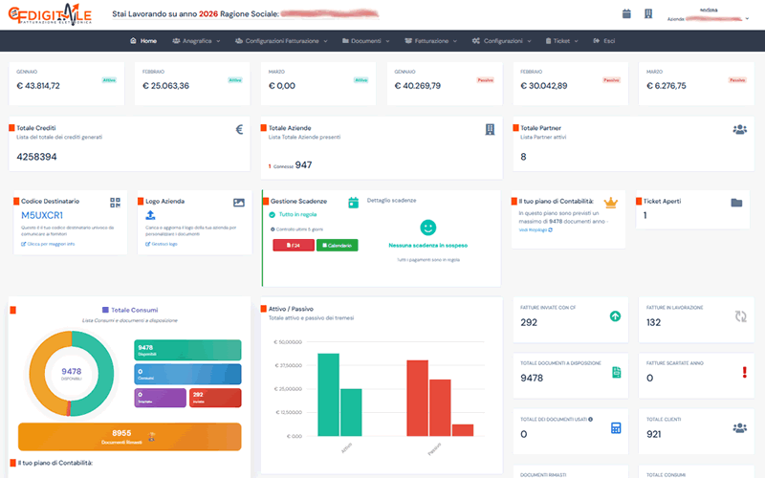Go to the Home menu item
Viewport: 765px width, 478px height.
[x=143, y=41]
